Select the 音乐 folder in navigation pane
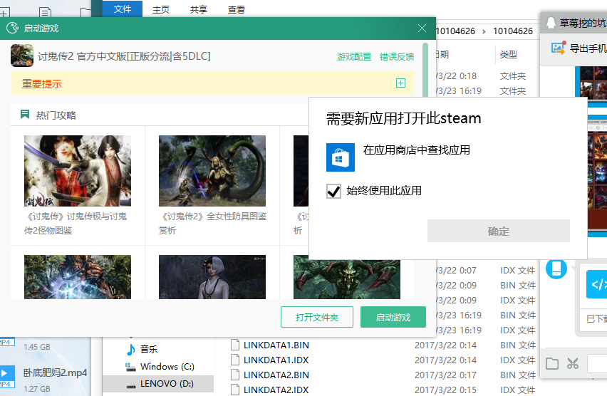 tap(149, 349)
